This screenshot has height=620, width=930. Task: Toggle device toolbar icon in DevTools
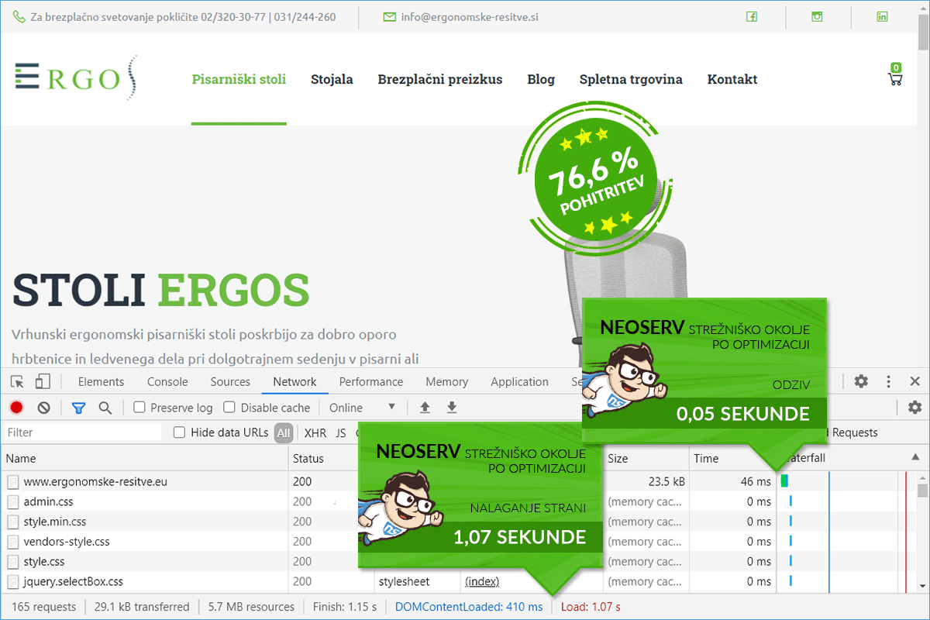pyautogui.click(x=43, y=381)
